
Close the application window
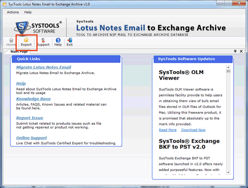click(239, 3)
